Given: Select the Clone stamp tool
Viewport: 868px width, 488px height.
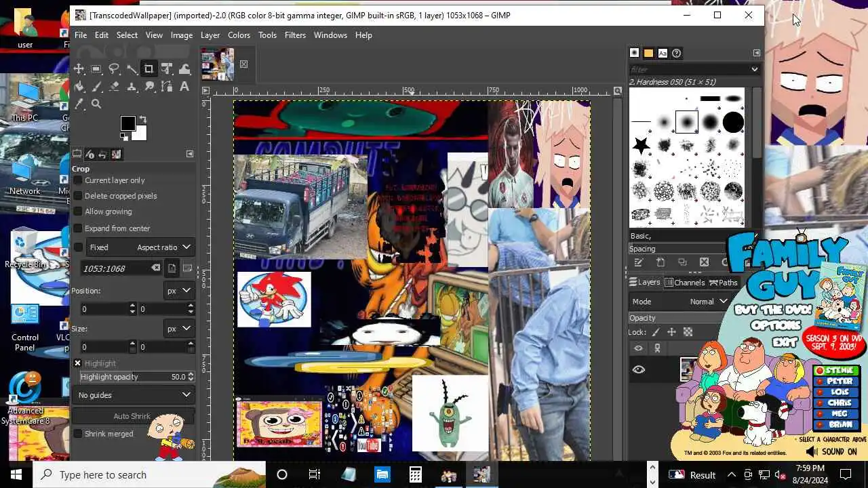Looking at the screenshot, I should tap(132, 87).
